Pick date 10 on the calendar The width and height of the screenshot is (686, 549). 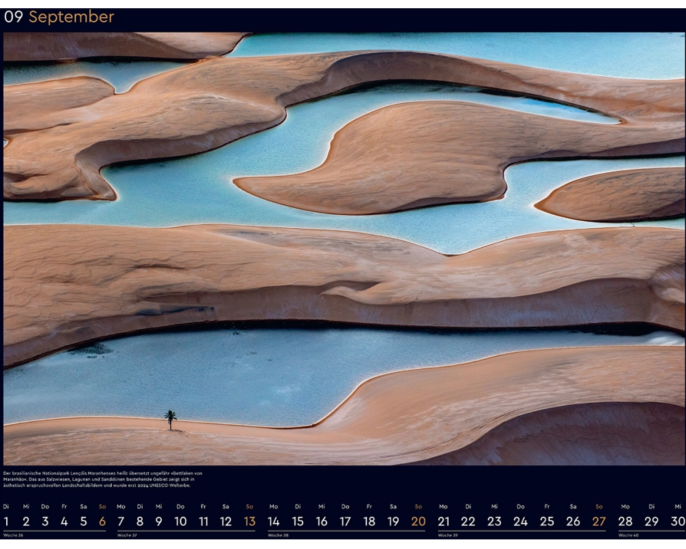[x=180, y=522]
